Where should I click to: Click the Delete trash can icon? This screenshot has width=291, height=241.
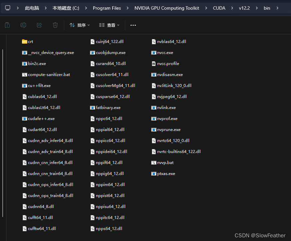click(55, 25)
